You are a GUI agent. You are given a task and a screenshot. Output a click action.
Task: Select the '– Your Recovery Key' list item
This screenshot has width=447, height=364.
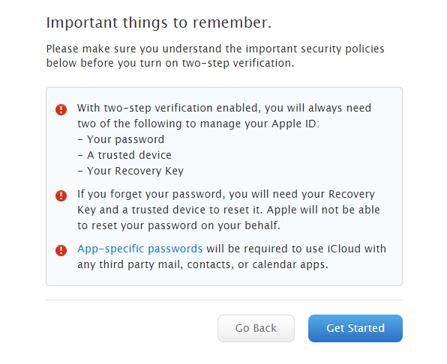130,171
